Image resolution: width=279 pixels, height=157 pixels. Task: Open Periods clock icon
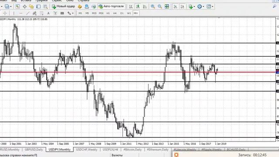click(200, 7)
